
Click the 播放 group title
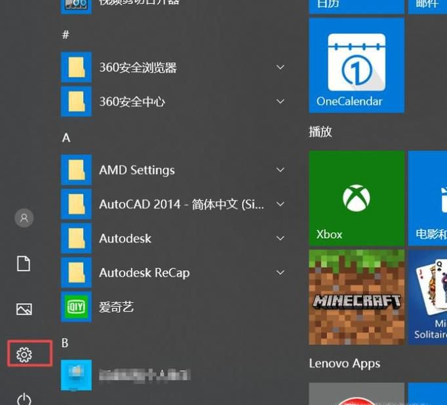tap(321, 132)
